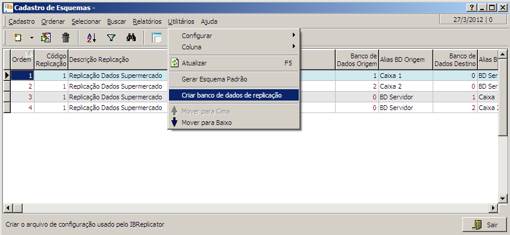Screen dimensions: 510x235
Task: Click the horizontal scrollbar right arrow
Action: coord(494,208)
